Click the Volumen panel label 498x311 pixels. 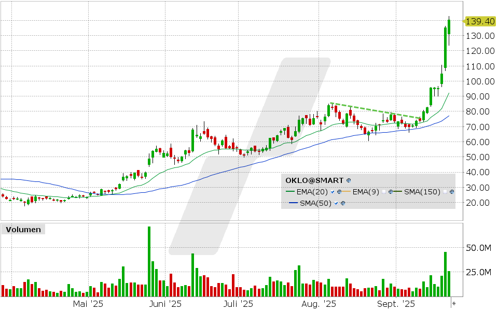click(x=23, y=229)
